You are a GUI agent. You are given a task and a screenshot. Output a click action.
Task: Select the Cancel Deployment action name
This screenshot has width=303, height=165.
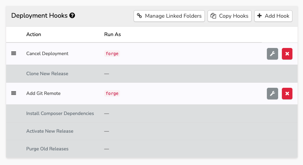[47, 53]
